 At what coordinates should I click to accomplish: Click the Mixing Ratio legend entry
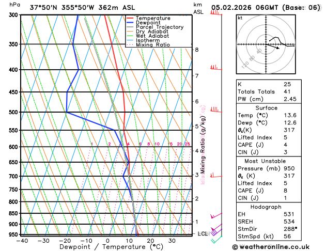(x=148, y=45)
